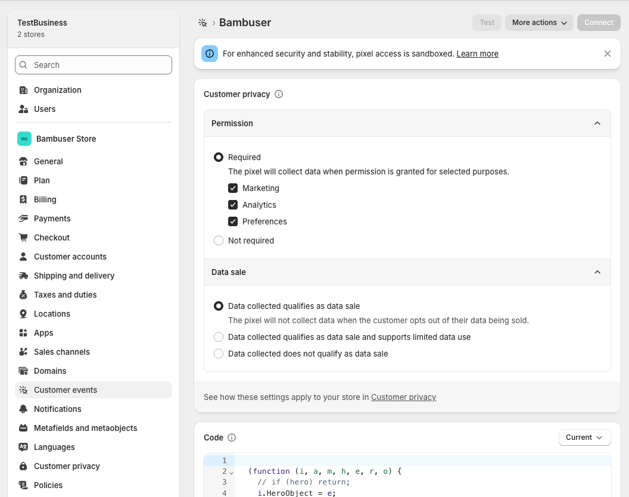This screenshot has height=497, width=629.
Task: Click the Sales channels icon
Action: [23, 352]
